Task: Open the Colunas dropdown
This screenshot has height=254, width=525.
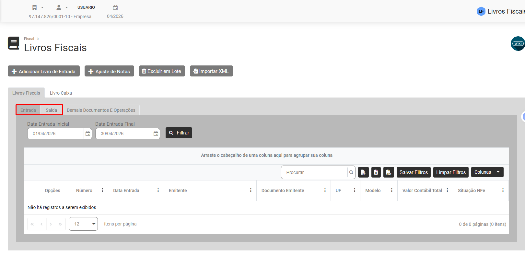Action: 487,172
